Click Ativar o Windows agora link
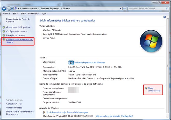171x120 pixels. click(x=77, y=112)
